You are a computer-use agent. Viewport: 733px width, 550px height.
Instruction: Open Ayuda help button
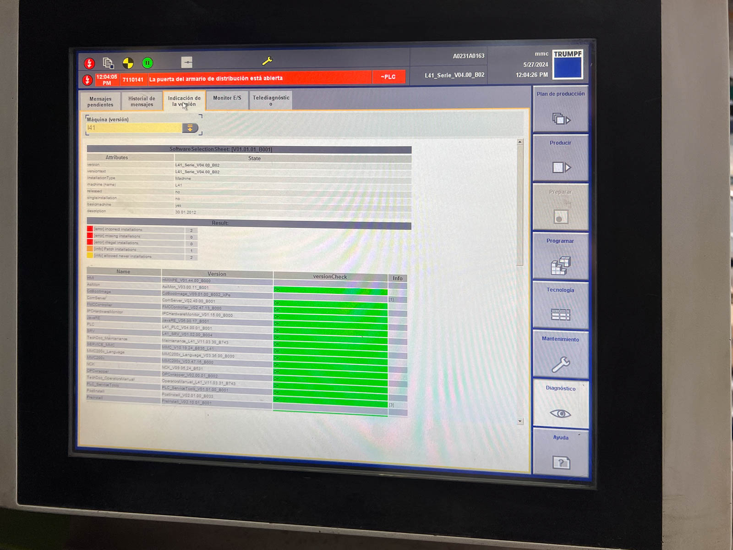pos(561,453)
